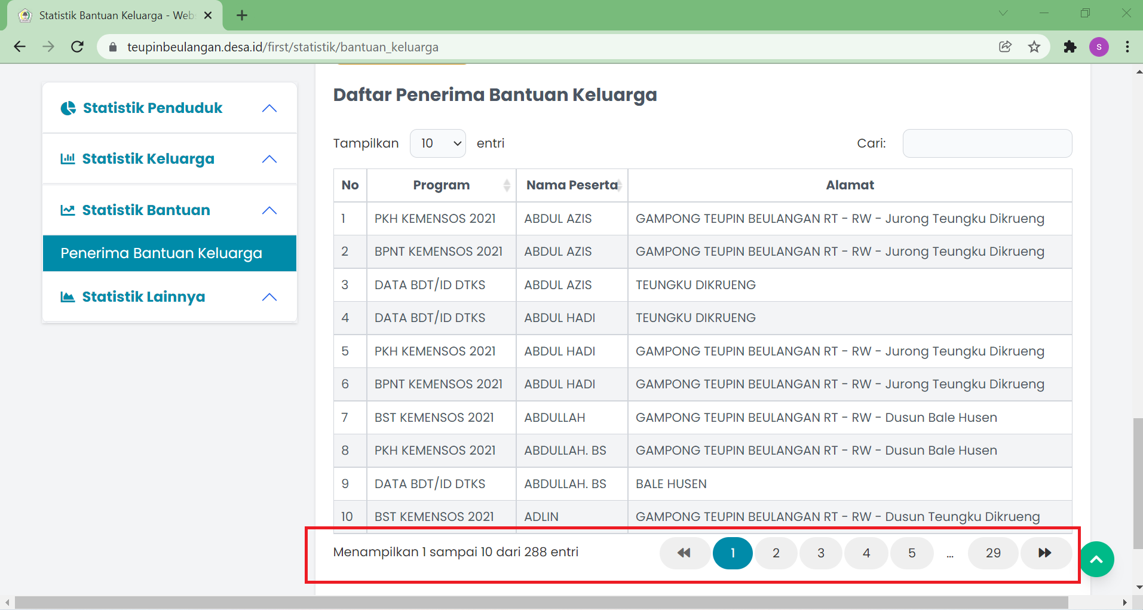Image resolution: width=1143 pixels, height=610 pixels.
Task: Collapse the Statistik Lainnya section chevron
Action: click(269, 297)
